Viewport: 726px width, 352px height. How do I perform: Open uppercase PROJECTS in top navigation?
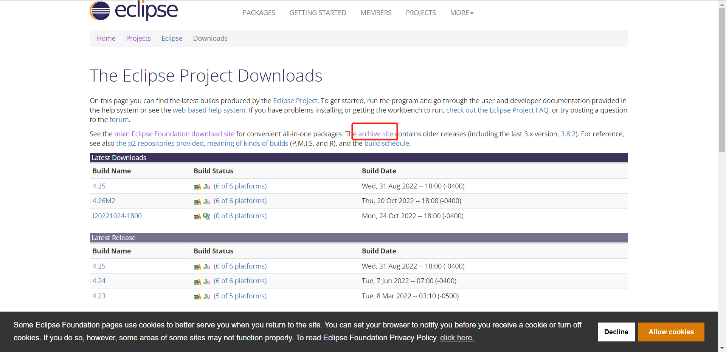(x=421, y=13)
